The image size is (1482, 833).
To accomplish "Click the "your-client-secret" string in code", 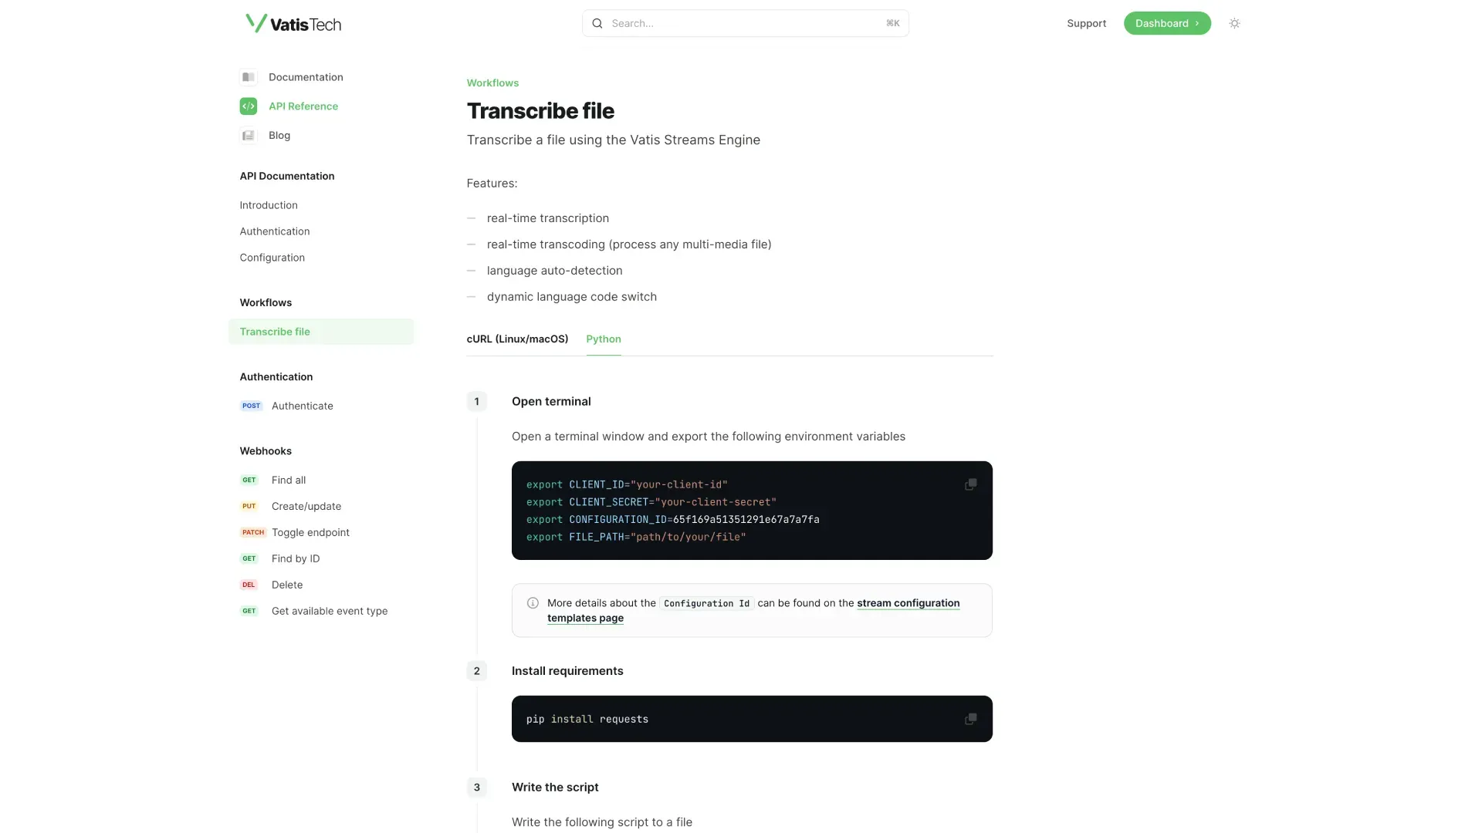I will (x=716, y=502).
